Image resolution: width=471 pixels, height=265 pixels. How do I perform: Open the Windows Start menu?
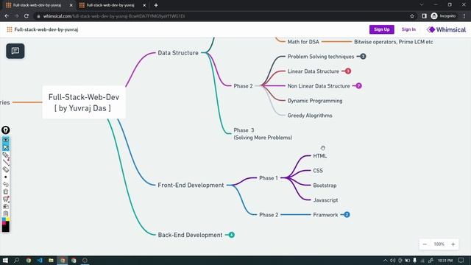coord(5,260)
